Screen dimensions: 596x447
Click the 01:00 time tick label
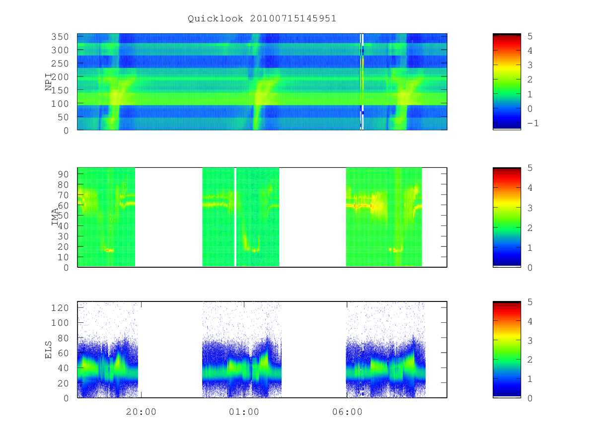[244, 412]
